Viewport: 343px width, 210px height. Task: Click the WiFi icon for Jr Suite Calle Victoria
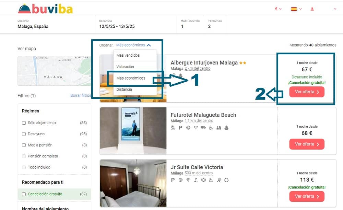coord(188,180)
